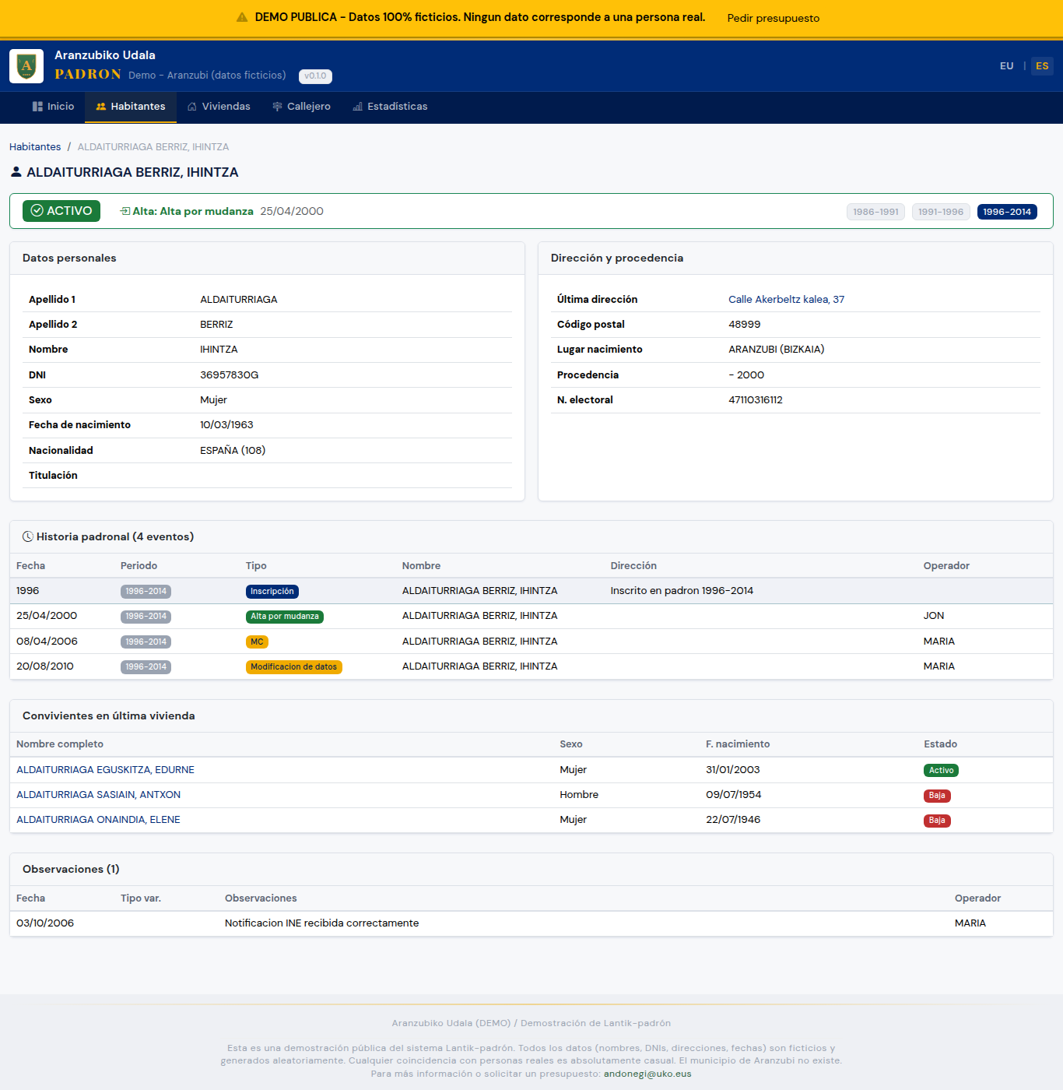Click the clock icon next to Historia padronal
Viewport: 1063px width, 1090px height.
pos(28,536)
